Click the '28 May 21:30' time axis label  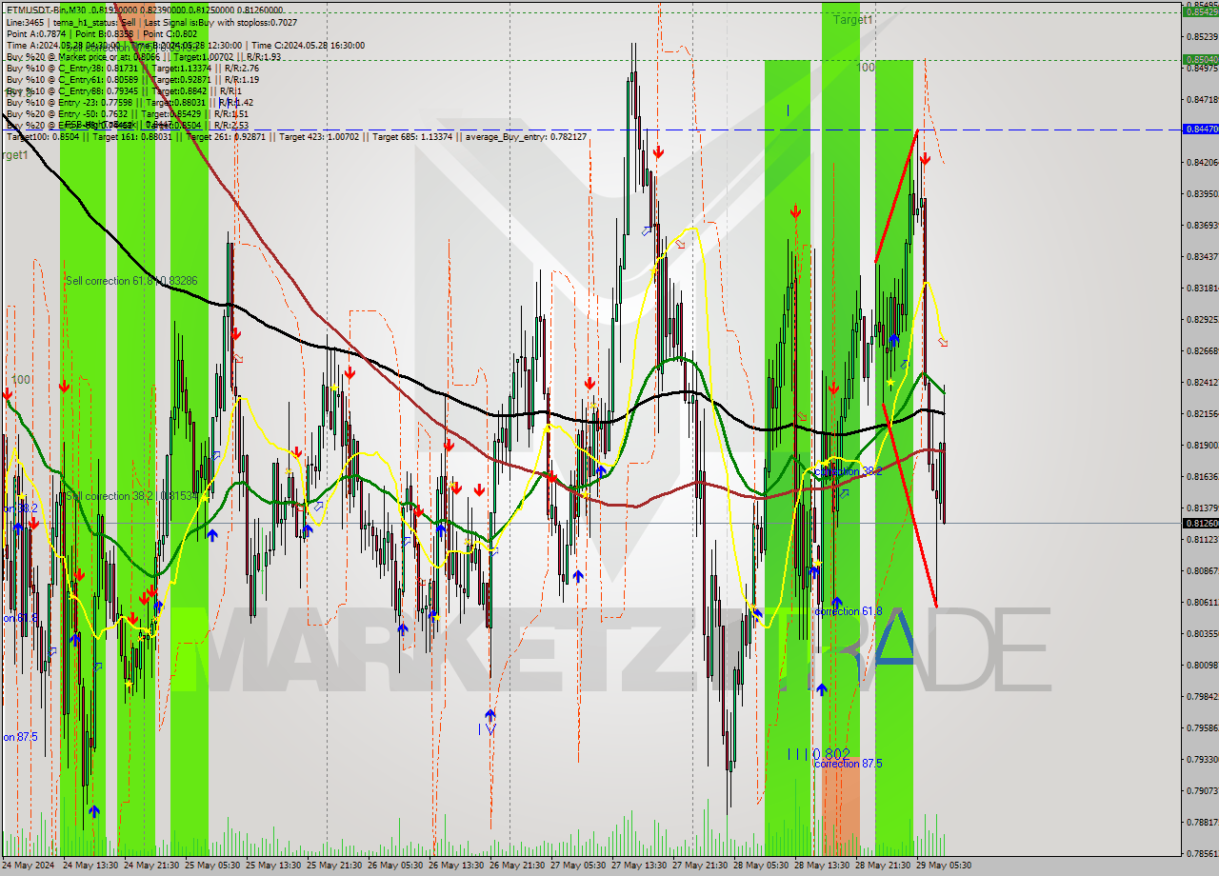point(883,866)
